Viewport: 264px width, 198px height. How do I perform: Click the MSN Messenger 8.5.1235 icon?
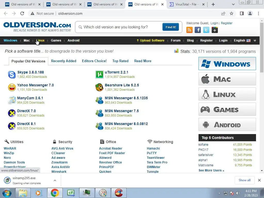coord(99,100)
